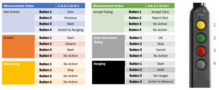This screenshot has width=219, height=90.
Task: Click the grey button on the remote
Action: point(201,64)
